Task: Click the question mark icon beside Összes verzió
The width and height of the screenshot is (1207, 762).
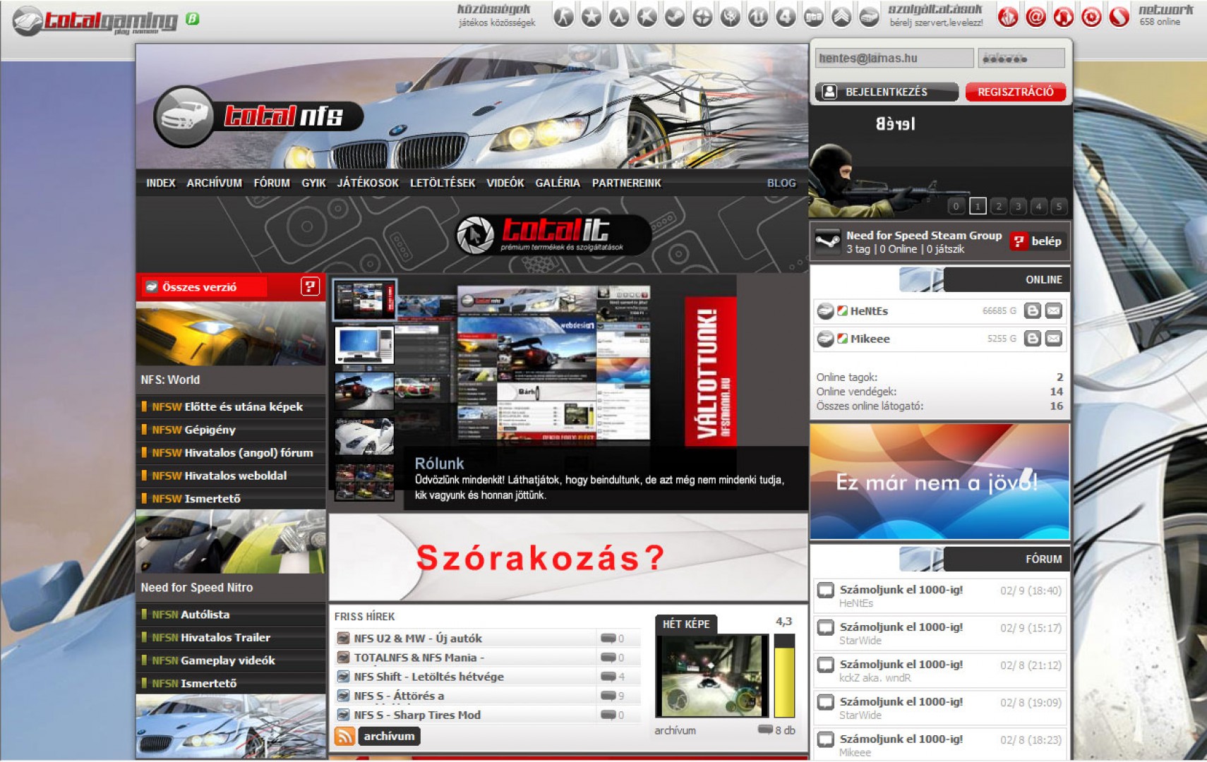Action: (310, 286)
